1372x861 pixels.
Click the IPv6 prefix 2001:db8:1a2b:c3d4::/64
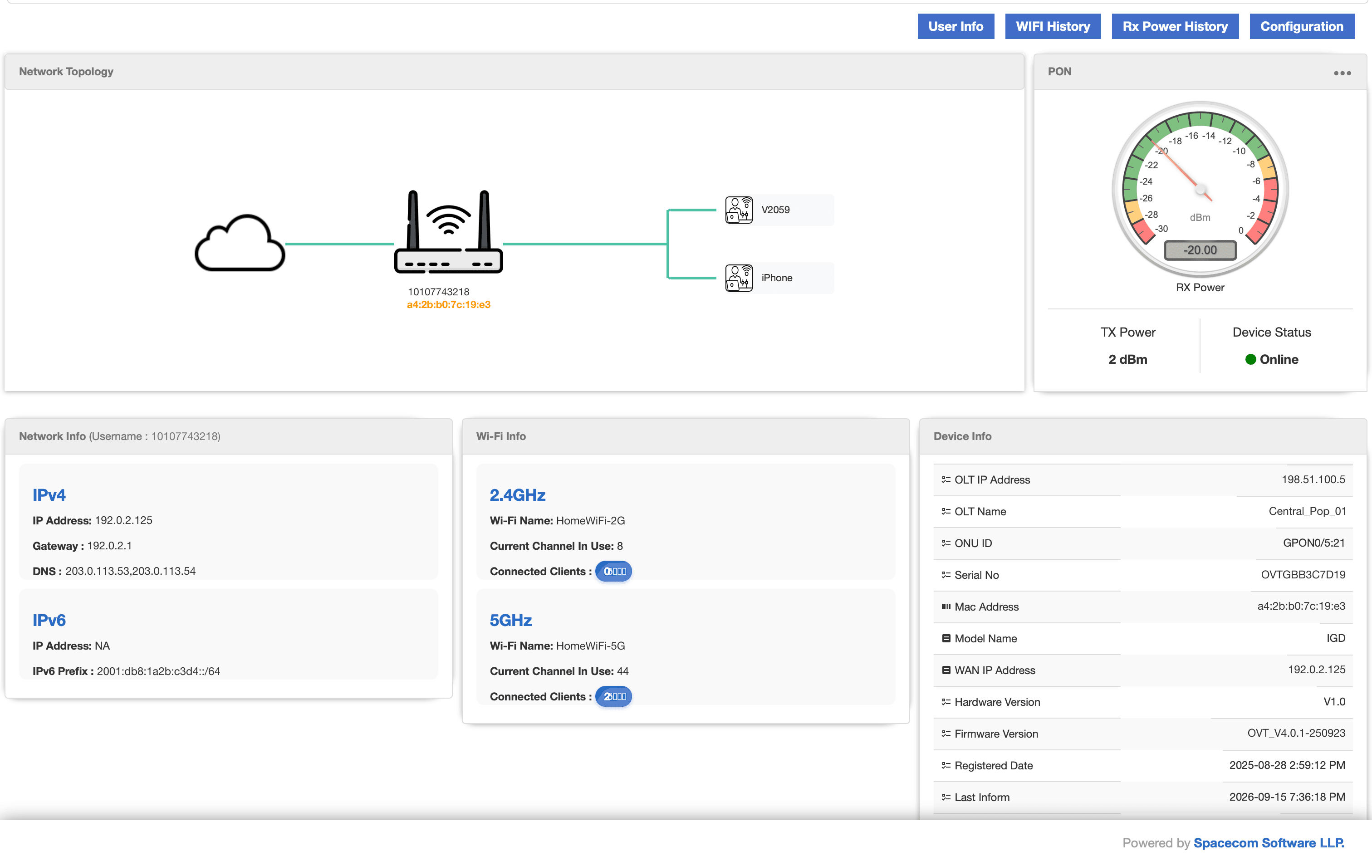click(x=158, y=671)
